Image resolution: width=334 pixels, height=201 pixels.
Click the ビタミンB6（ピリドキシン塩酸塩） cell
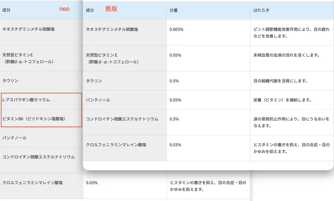[x=34, y=119]
